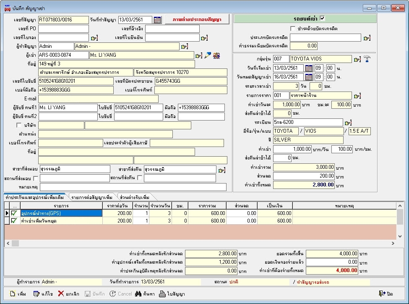
Task: Toggle the รถยนต์เช่า checkbox
Action: (323, 18)
